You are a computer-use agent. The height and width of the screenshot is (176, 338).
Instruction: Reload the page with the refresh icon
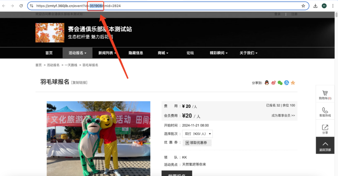coord(20,6)
